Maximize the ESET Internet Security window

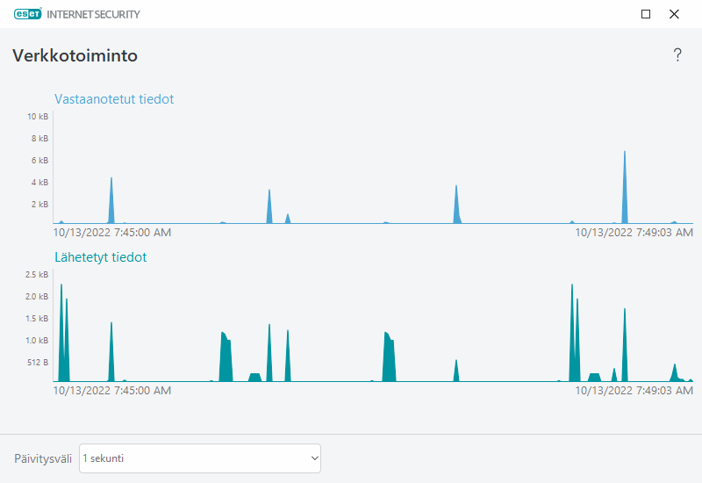[x=646, y=14]
